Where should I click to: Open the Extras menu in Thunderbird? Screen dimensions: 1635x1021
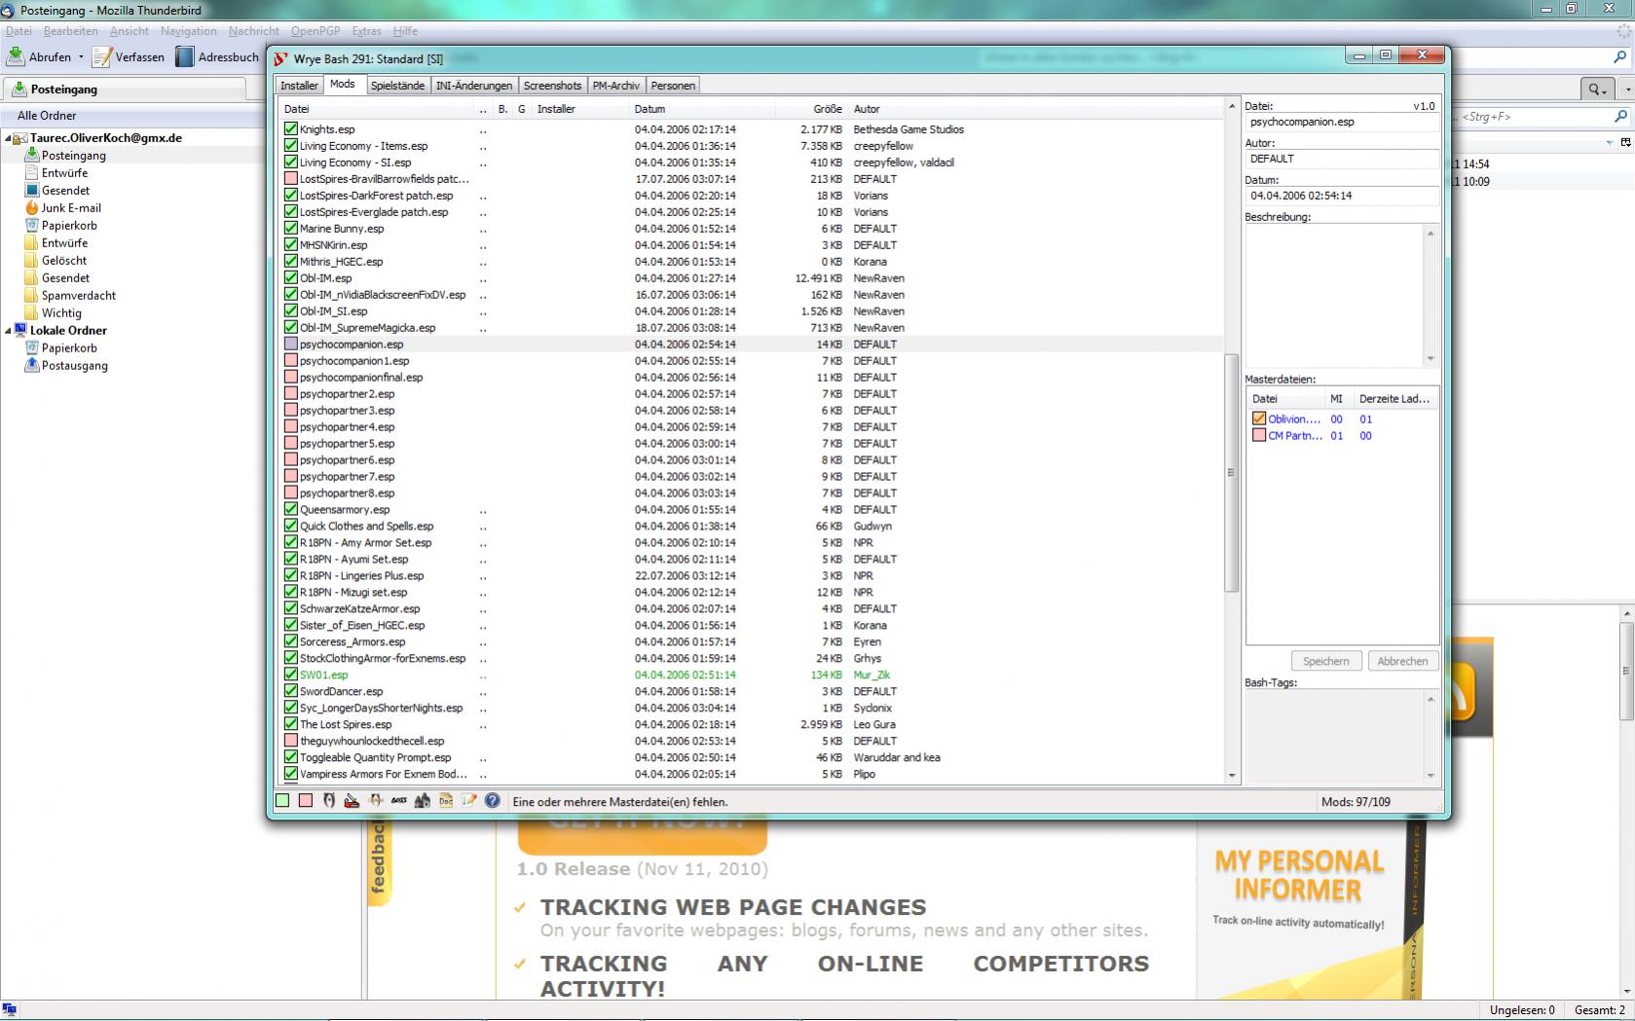click(366, 31)
